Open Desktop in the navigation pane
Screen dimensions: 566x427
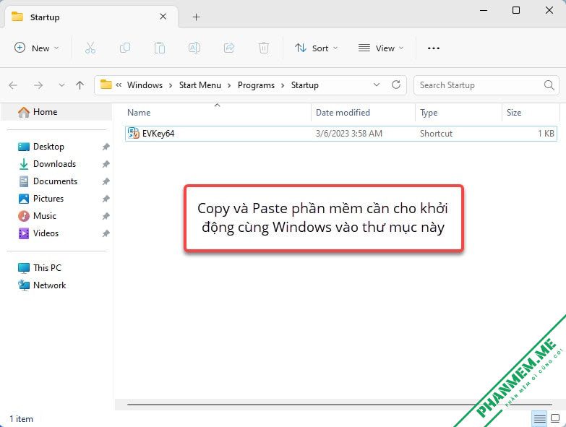pyautogui.click(x=48, y=147)
